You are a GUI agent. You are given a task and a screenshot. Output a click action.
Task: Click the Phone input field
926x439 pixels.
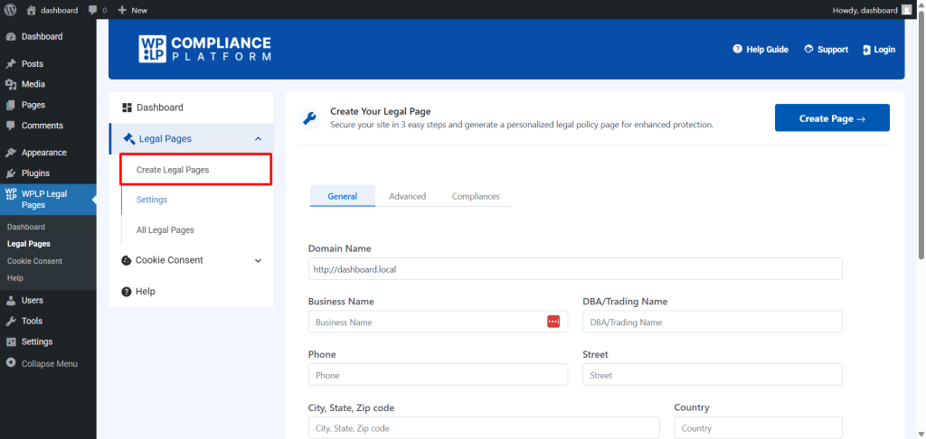pyautogui.click(x=438, y=375)
